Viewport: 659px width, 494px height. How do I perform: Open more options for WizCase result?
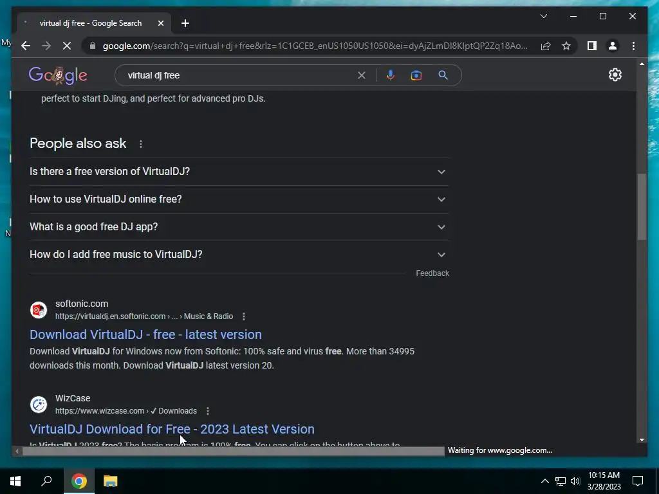[208, 411]
